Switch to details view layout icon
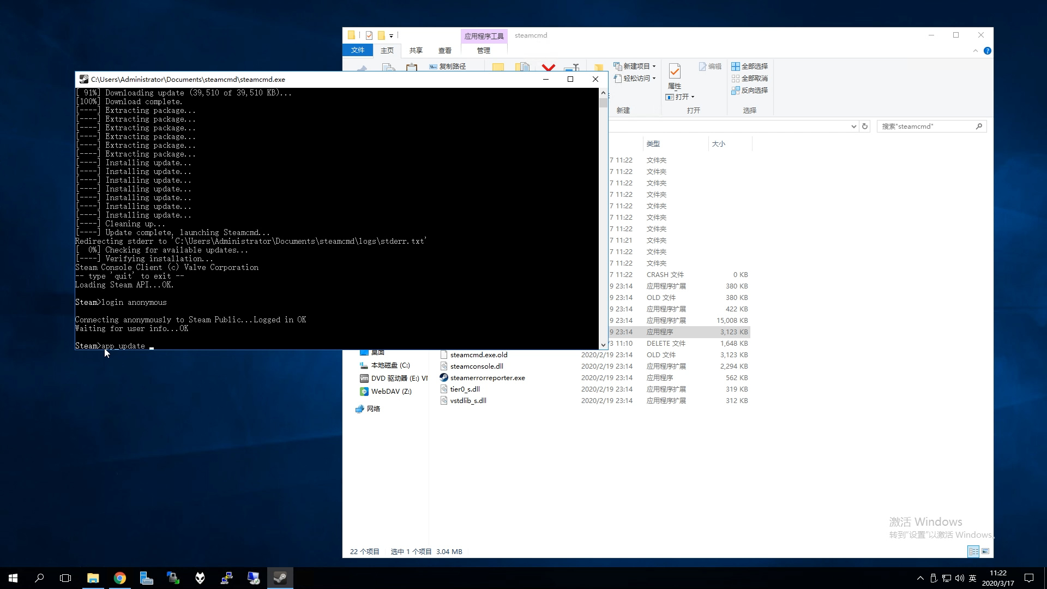The height and width of the screenshot is (589, 1047). (x=973, y=551)
